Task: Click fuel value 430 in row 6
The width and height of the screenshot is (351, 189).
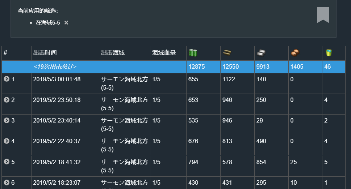Action: (x=193, y=182)
